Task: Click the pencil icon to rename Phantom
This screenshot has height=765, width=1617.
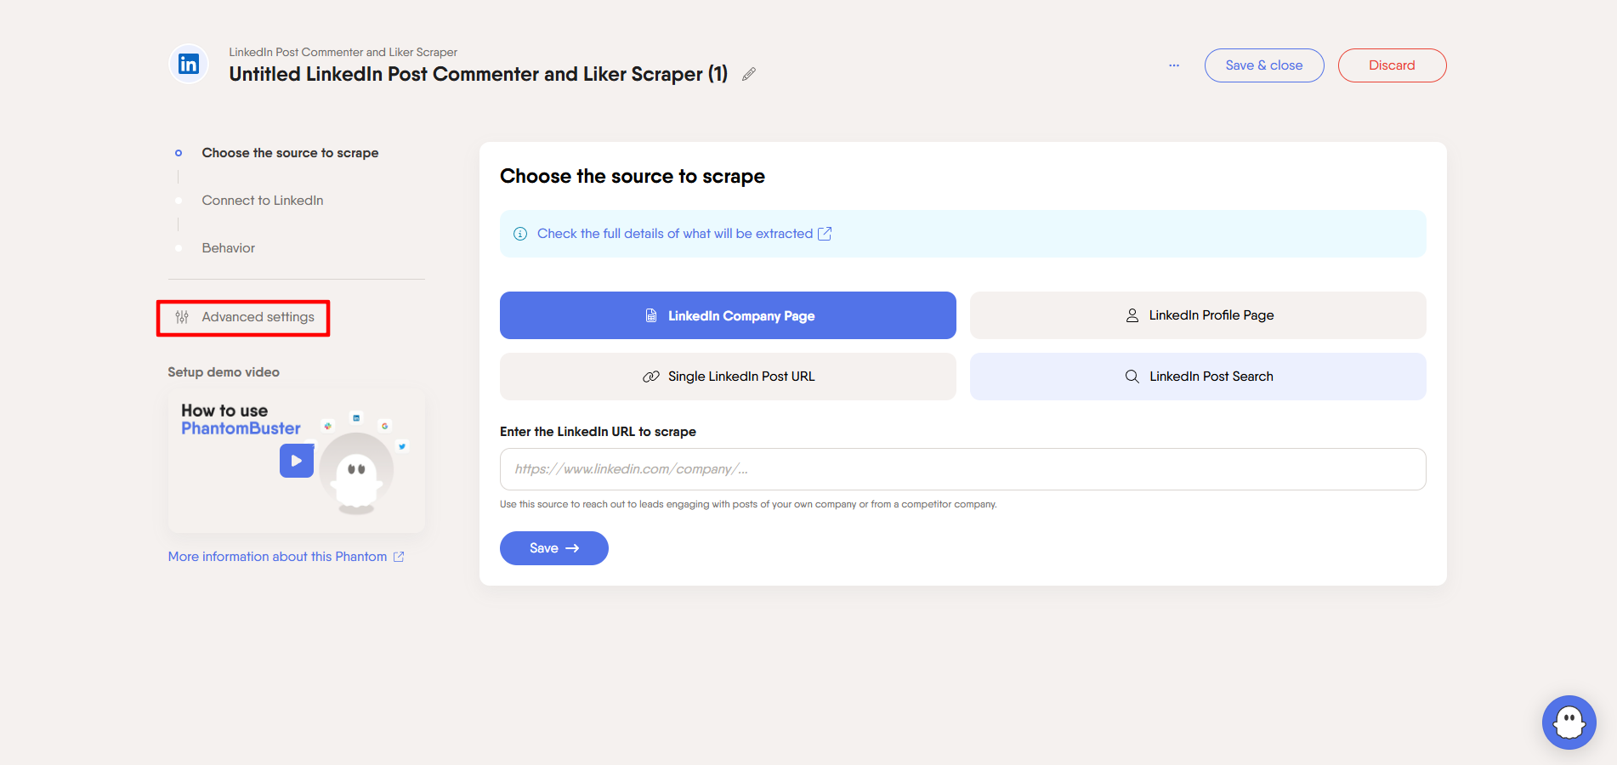Action: point(749,75)
